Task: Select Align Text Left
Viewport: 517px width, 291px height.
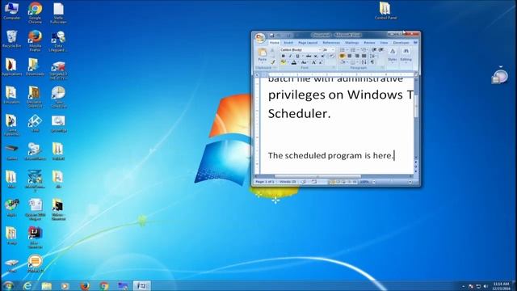Action: coord(343,56)
